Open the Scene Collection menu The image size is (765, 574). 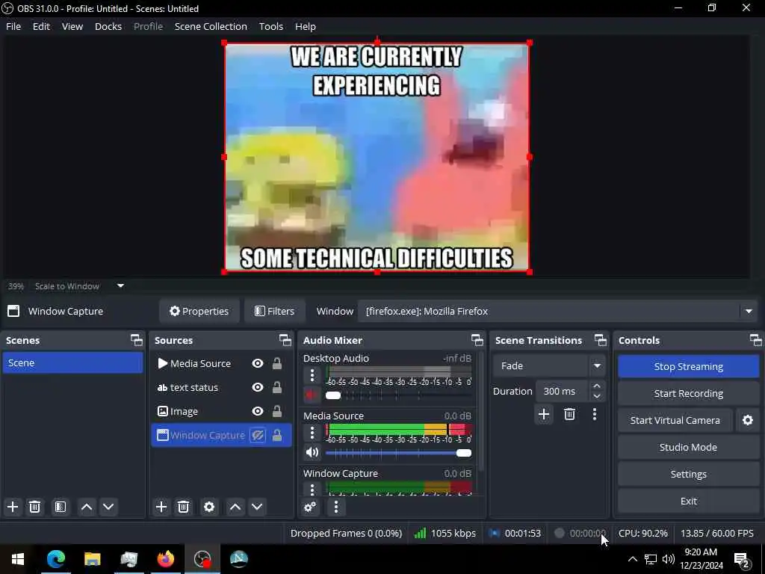tap(211, 26)
